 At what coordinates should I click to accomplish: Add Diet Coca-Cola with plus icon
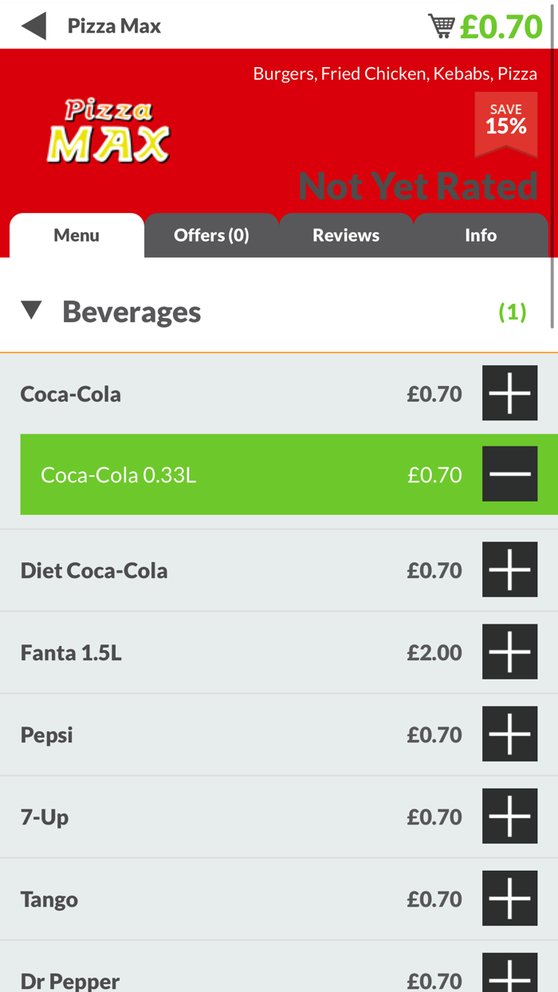coord(509,570)
